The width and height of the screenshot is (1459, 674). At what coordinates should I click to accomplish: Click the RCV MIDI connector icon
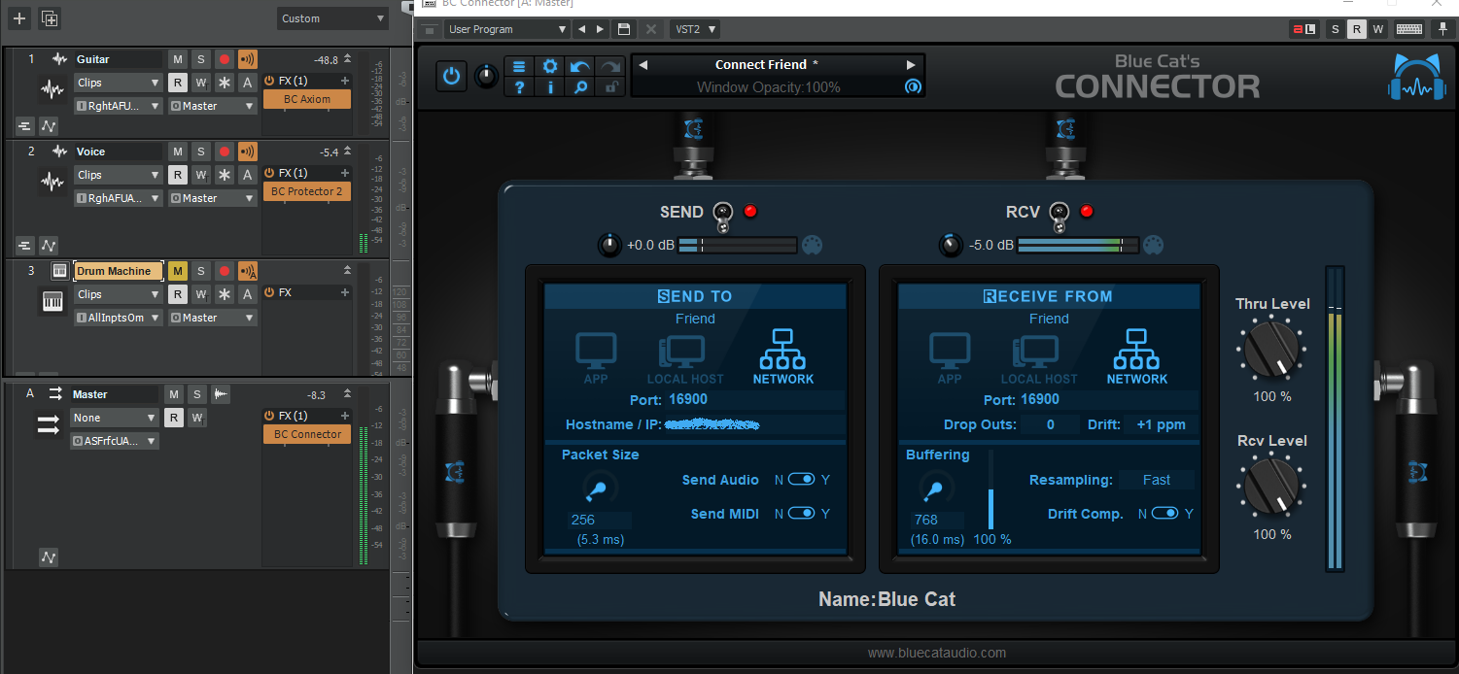click(1154, 245)
